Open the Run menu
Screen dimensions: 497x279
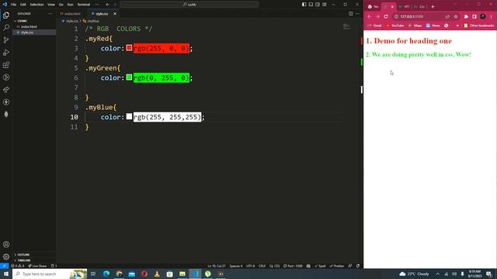(70, 5)
